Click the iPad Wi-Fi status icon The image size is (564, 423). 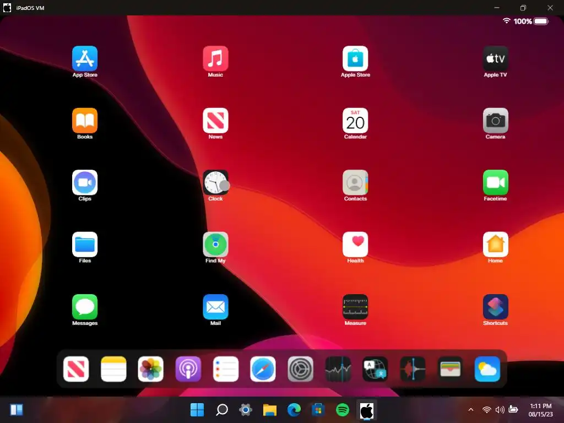click(507, 21)
